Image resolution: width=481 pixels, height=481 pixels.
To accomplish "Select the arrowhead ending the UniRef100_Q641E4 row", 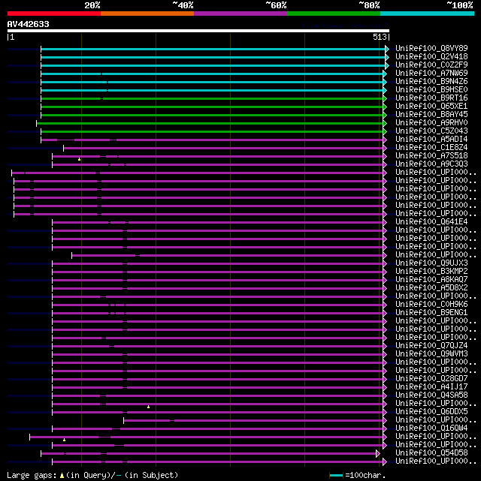I will (x=385, y=222).
